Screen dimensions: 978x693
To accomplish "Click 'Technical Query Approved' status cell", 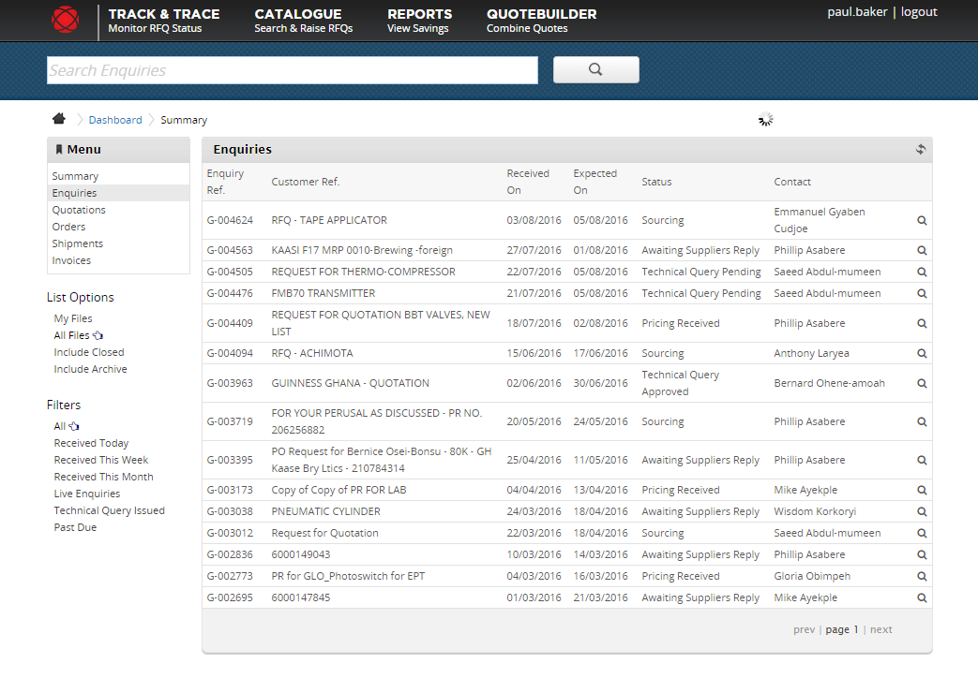I will pyautogui.click(x=681, y=383).
